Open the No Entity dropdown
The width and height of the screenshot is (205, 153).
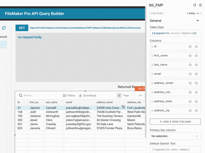(x=157, y=13)
